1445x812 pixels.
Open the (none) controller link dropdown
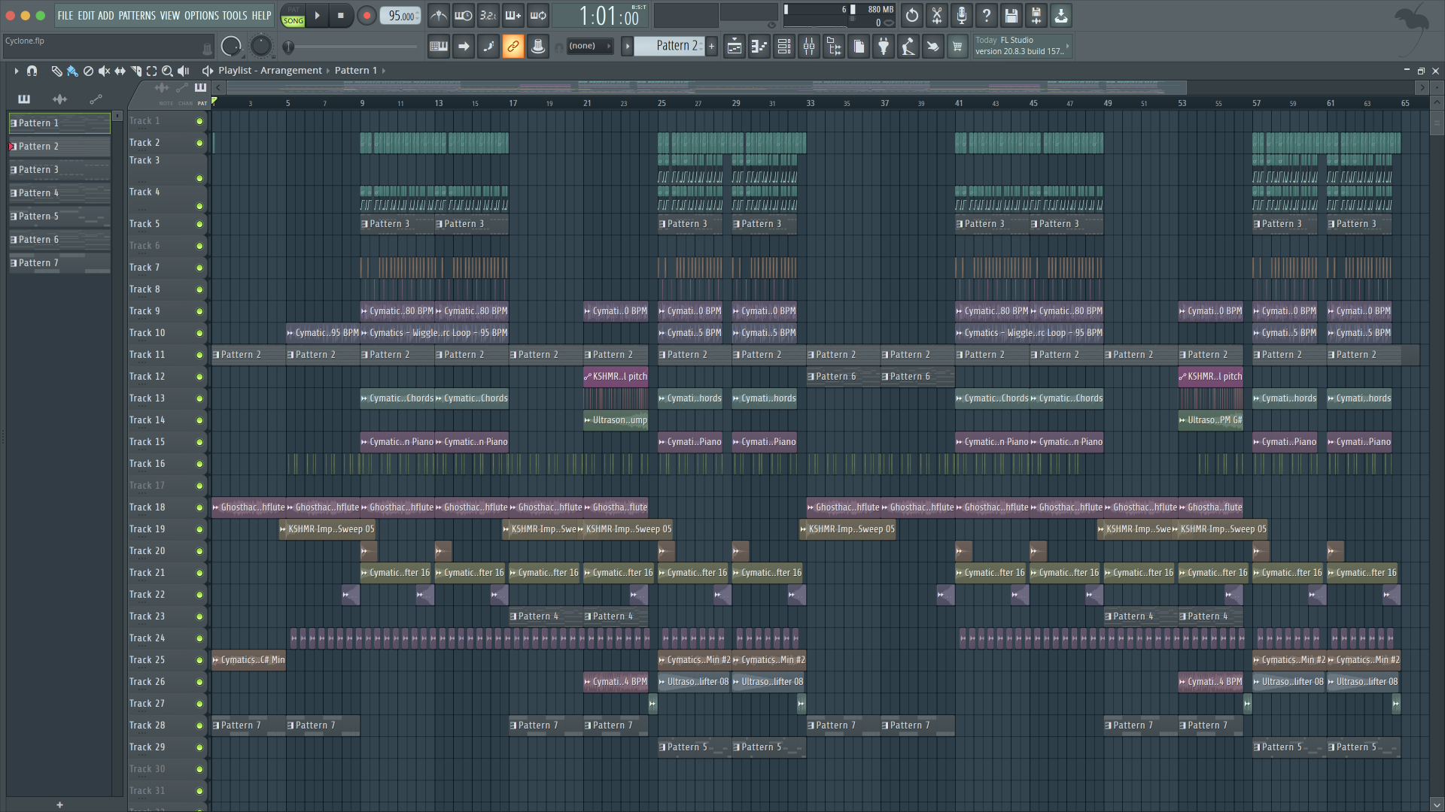[590, 46]
